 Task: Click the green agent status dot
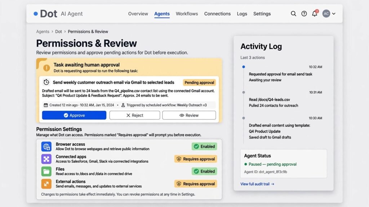245,164
